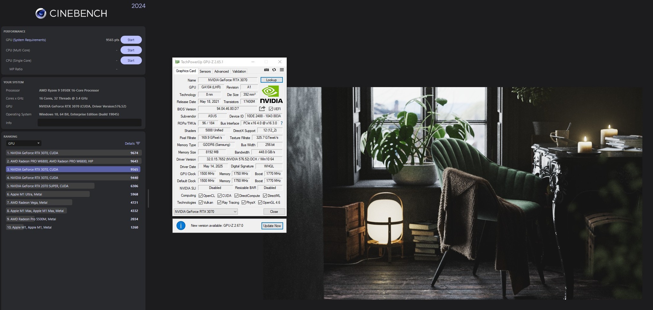Toggle the UEFI checkbox
Image resolution: width=653 pixels, height=310 pixels.
pos(271,109)
